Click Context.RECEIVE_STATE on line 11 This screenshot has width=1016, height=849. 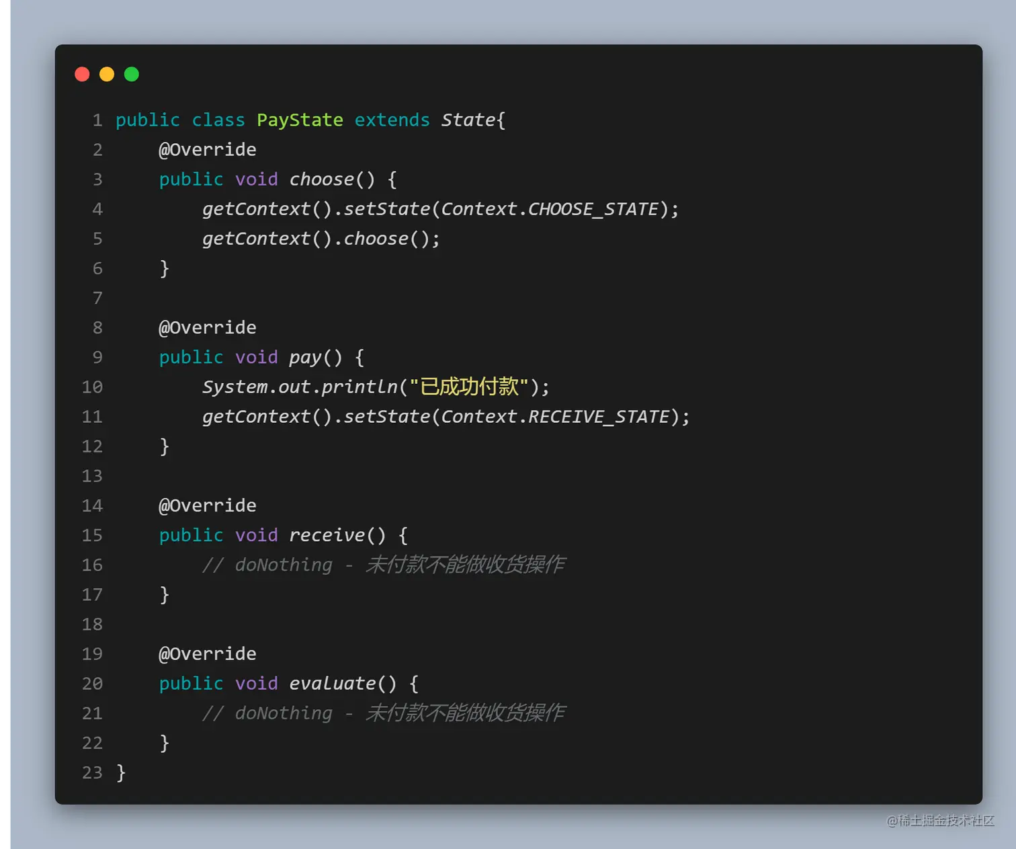pyautogui.click(x=555, y=417)
